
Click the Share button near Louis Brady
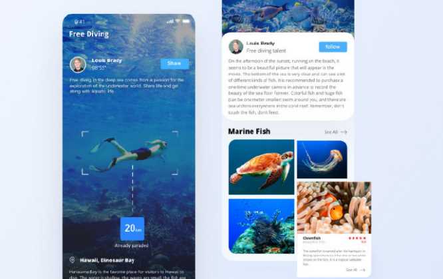pyautogui.click(x=174, y=64)
